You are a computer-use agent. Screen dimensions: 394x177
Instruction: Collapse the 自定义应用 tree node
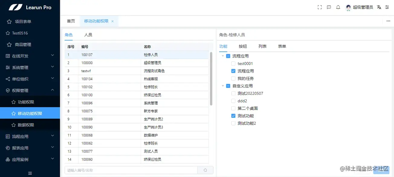[x=223, y=86]
